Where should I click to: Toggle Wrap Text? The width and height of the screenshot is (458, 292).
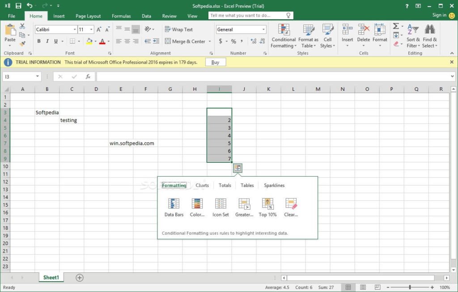point(179,29)
